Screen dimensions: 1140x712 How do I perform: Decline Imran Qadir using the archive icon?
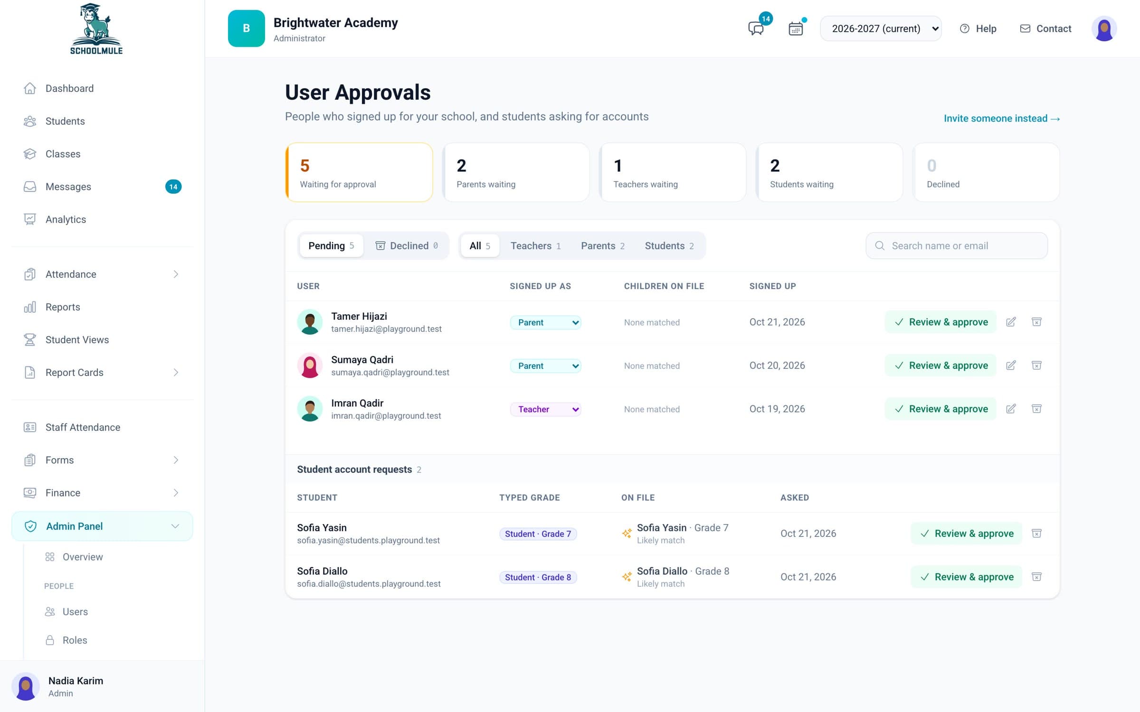point(1036,409)
